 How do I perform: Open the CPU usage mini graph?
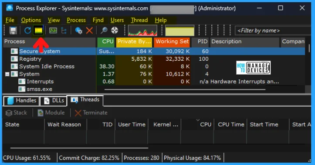(x=142, y=31)
